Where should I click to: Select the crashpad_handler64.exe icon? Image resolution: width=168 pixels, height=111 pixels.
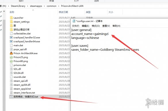(x=11, y=41)
